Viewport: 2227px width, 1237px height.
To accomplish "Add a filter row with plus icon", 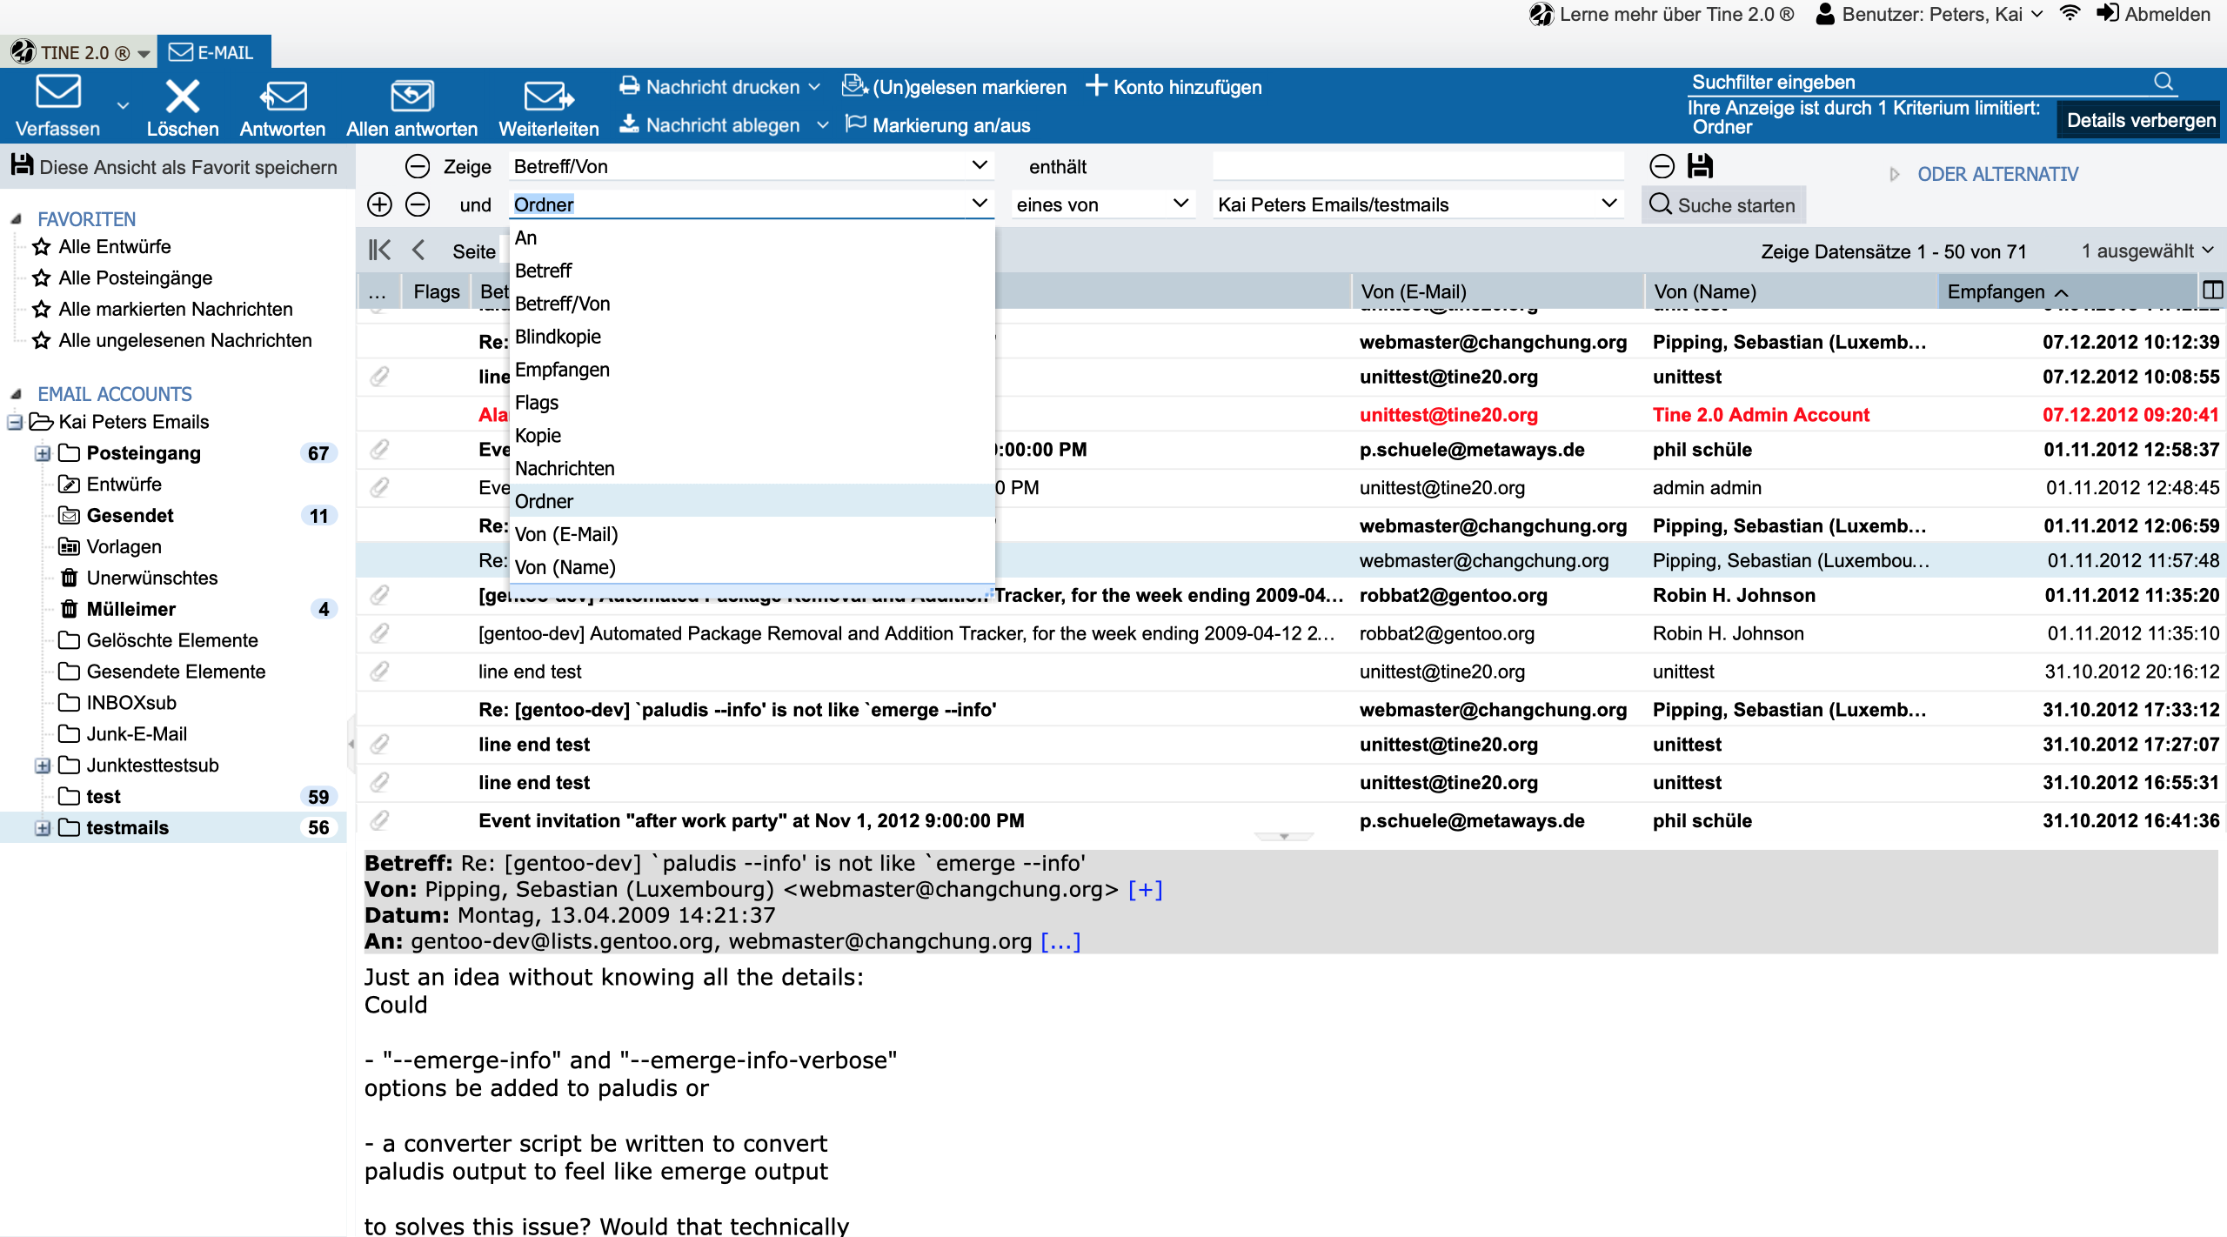I will coord(379,204).
